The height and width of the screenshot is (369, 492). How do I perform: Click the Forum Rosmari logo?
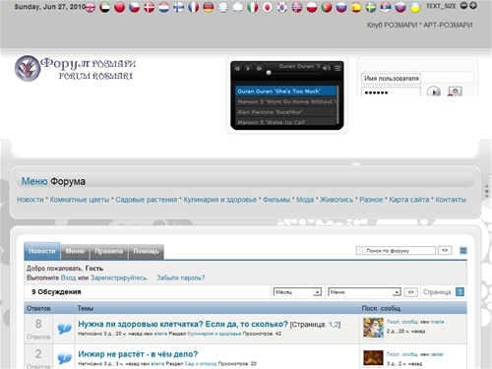tap(75, 68)
